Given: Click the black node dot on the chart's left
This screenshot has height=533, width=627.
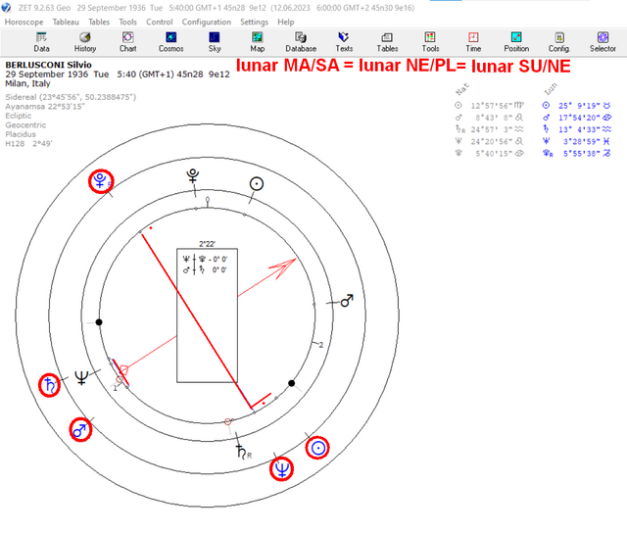Looking at the screenshot, I should [x=99, y=322].
